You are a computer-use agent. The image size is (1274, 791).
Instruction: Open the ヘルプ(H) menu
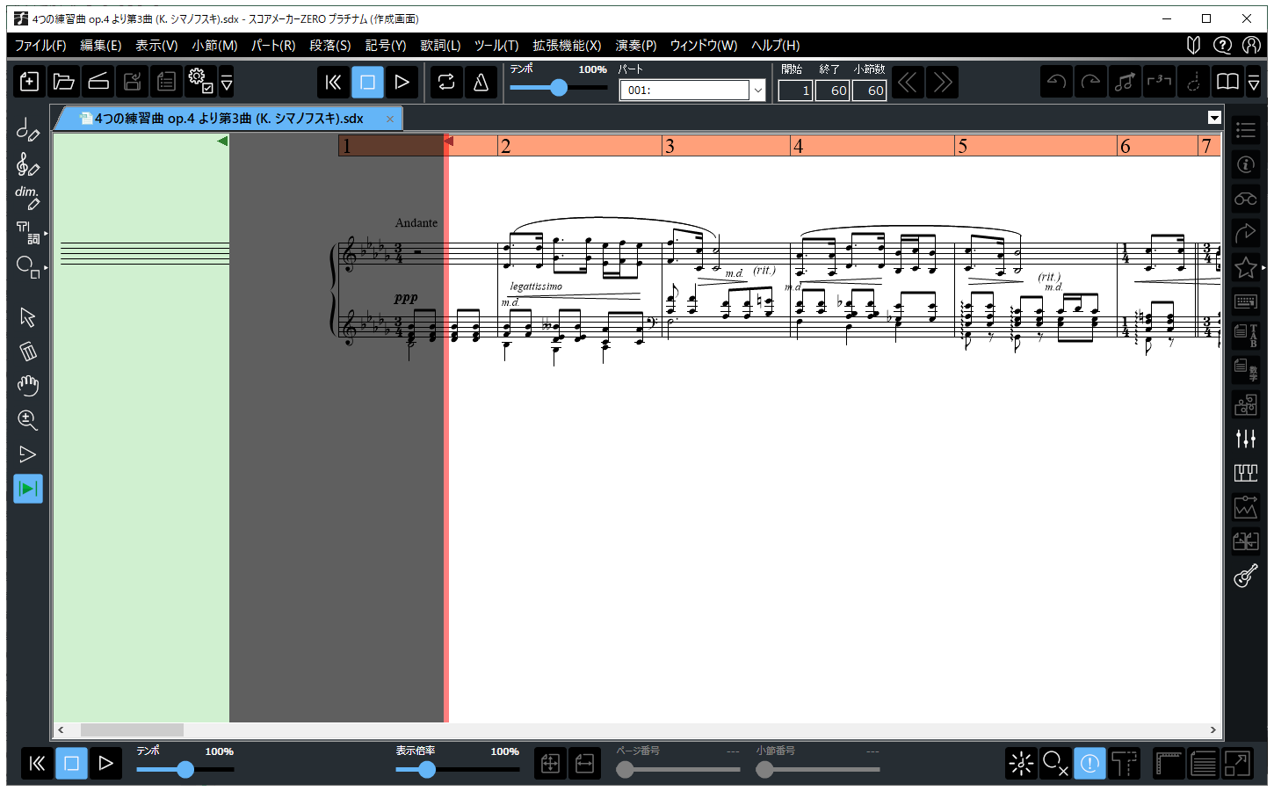[x=776, y=46]
